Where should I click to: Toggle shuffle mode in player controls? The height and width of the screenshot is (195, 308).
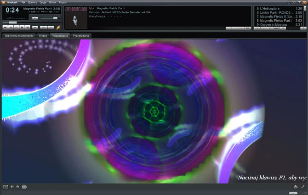click(43, 28)
